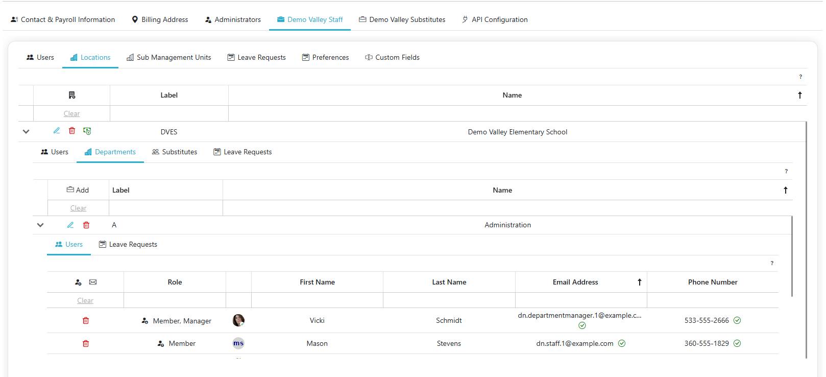
Task: Collapse the Administration department row
Action: 40,225
